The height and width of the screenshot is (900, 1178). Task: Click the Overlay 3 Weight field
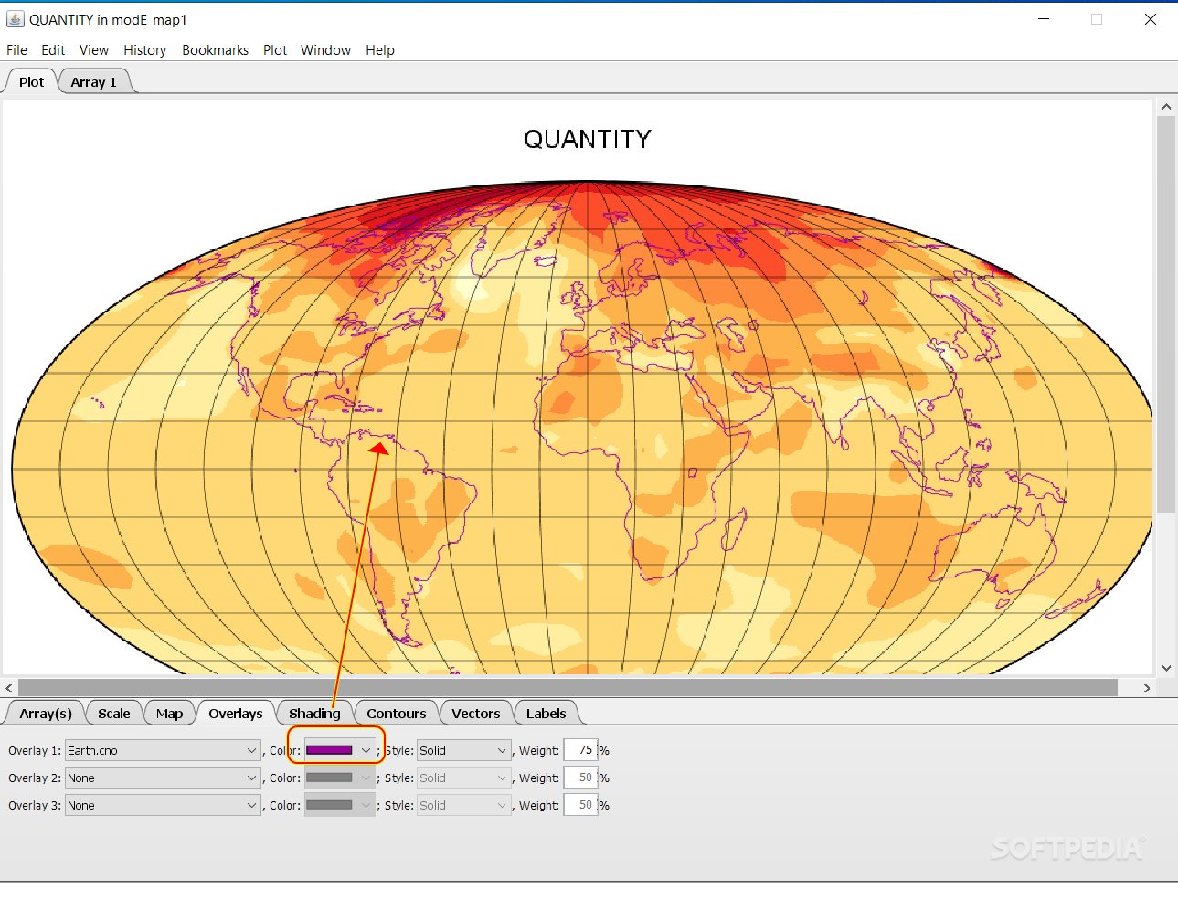(580, 805)
